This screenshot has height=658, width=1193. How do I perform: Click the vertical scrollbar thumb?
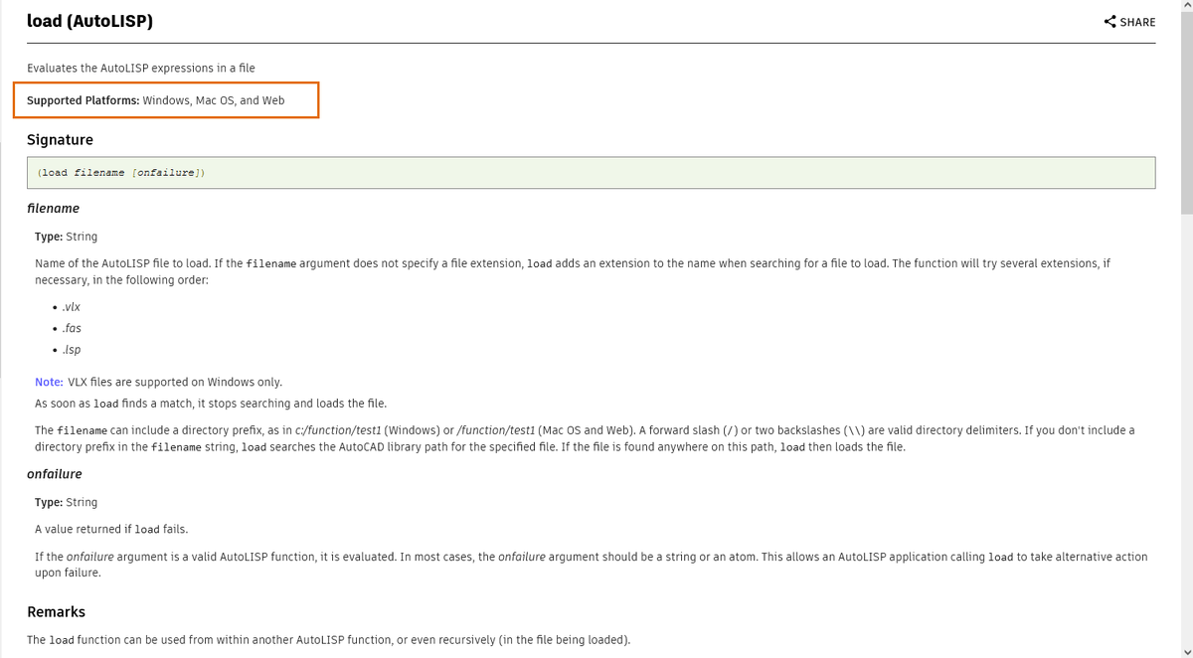click(1186, 114)
